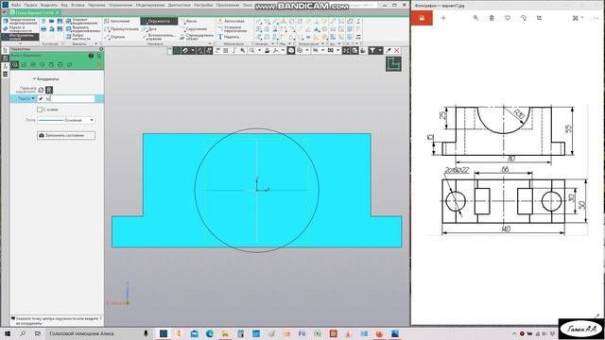Viewport: 605px width, 340px height.
Task: Click the filter funnel icon in view toolbar
Action: point(372,50)
